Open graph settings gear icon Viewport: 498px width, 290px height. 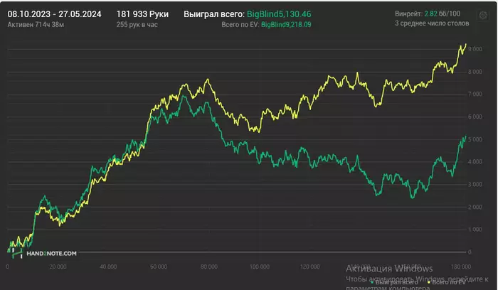point(483,16)
